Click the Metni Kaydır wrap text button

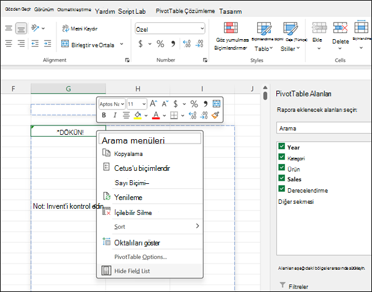[79, 29]
